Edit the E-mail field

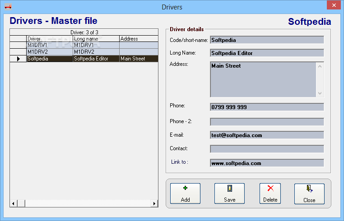point(267,135)
